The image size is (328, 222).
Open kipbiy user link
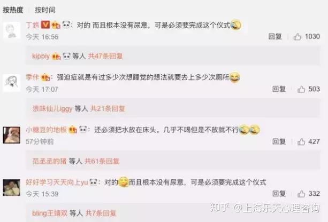(41, 56)
